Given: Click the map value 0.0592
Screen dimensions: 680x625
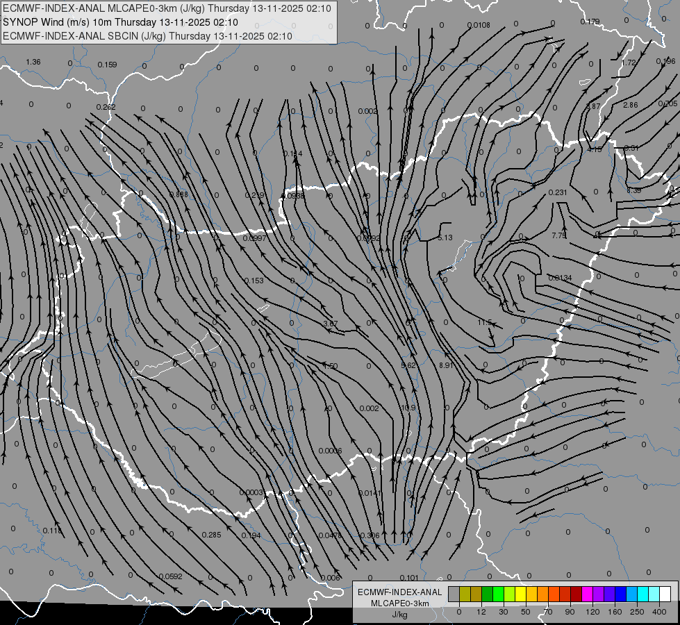Looking at the screenshot, I should pos(170,577).
